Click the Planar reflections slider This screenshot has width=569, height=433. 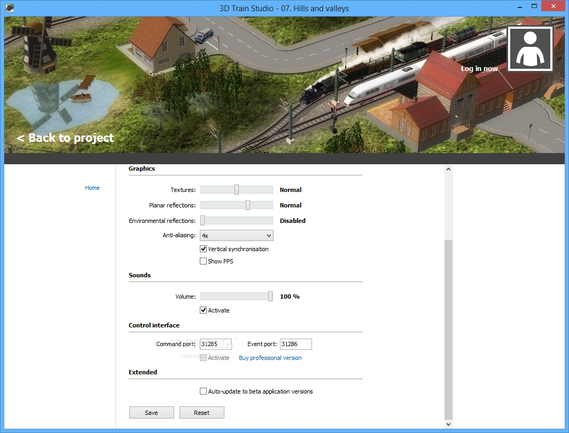pyautogui.click(x=237, y=205)
